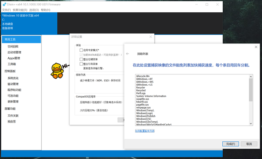
Task: Click scrollbar up arrow in exclusion list
Action: 251,77
